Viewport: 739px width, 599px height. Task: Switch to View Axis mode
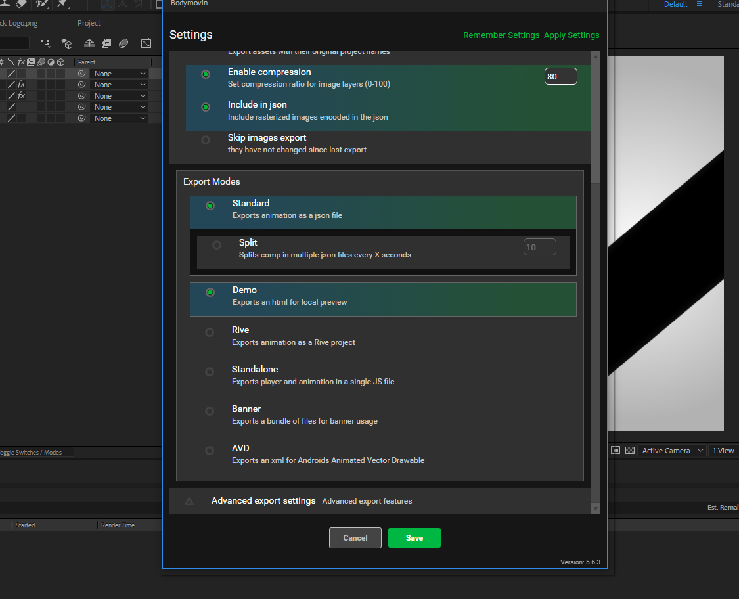coord(139,4)
